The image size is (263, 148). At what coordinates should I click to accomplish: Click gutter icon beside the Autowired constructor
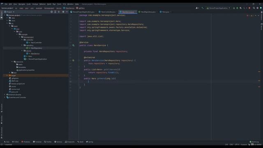[x=73, y=60]
